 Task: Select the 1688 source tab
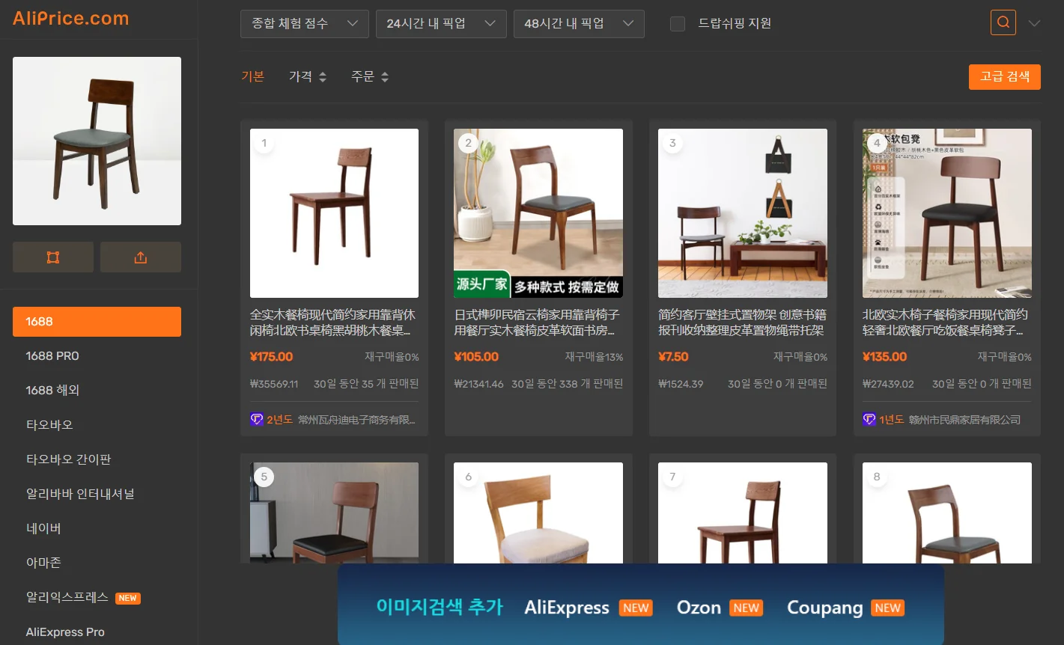point(97,322)
